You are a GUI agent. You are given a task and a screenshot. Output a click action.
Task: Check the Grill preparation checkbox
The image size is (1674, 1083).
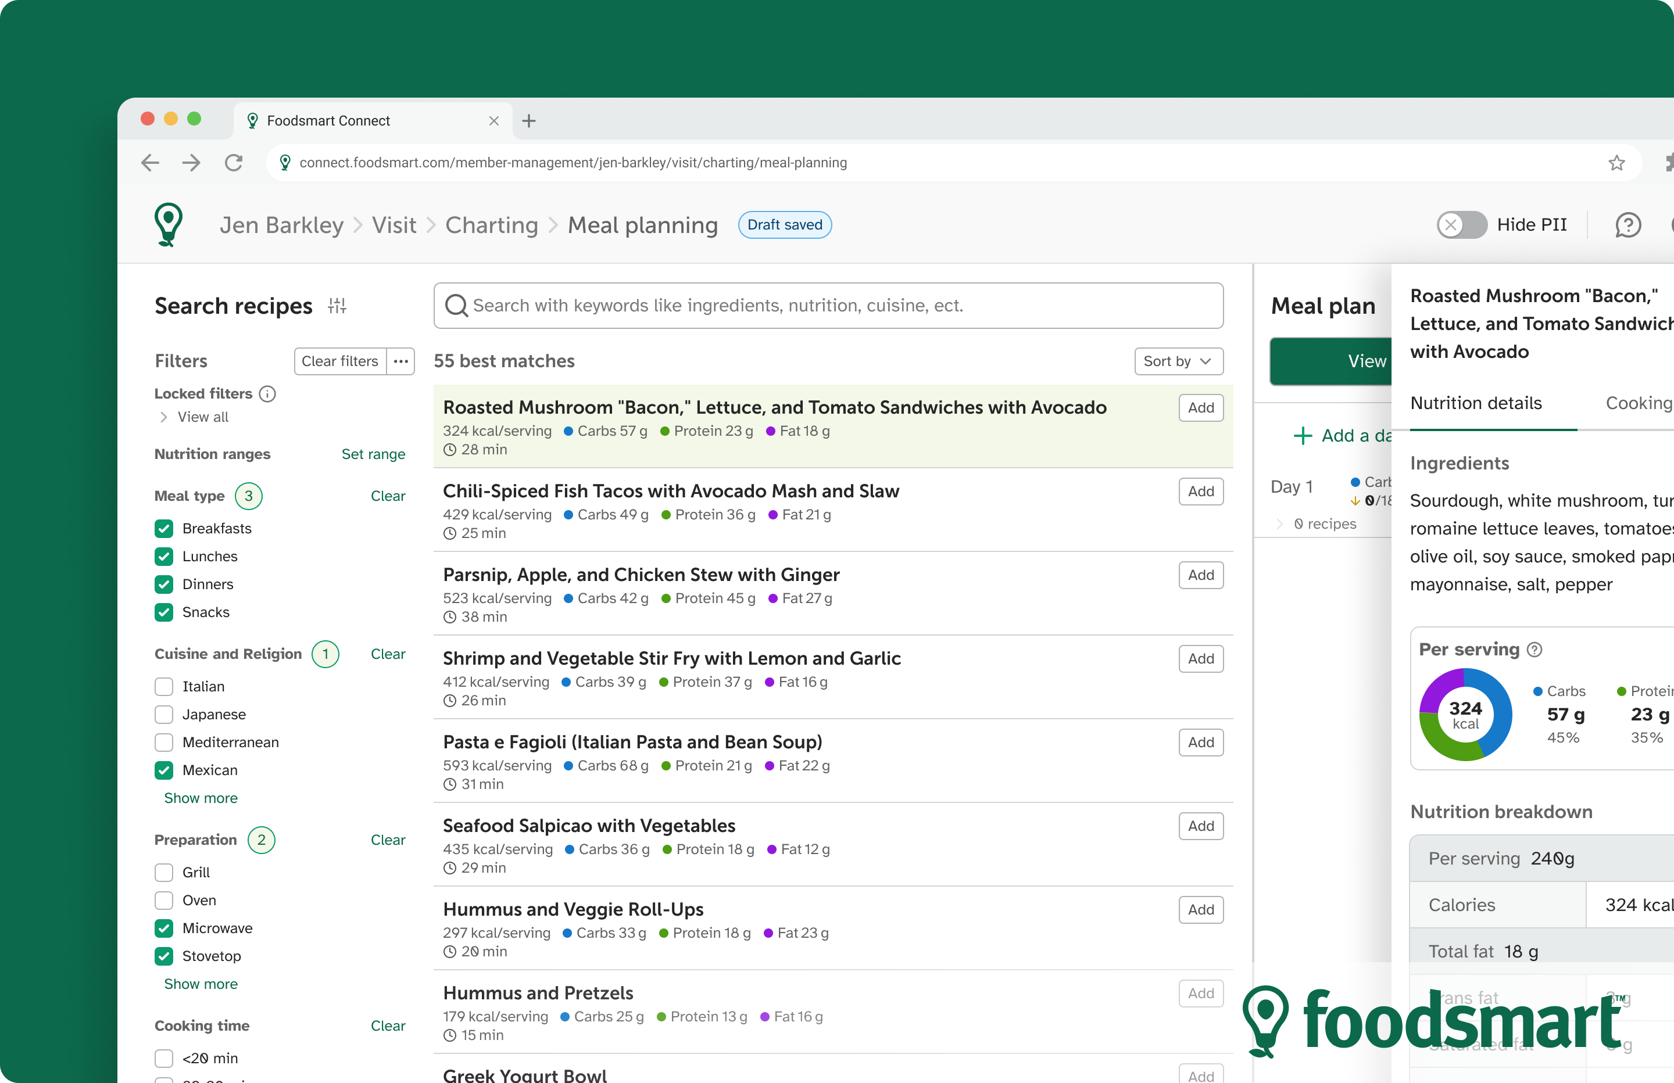tap(164, 873)
